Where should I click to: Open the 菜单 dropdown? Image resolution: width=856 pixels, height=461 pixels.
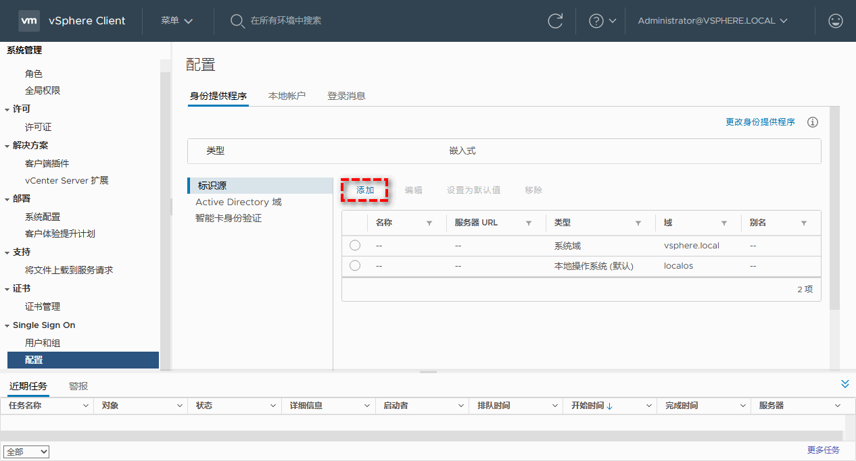[176, 21]
